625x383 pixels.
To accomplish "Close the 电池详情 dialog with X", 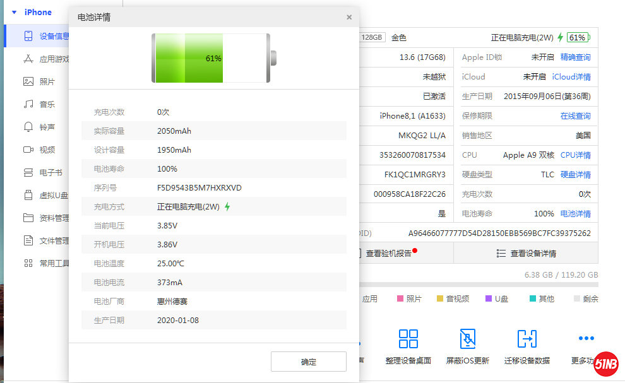I will (349, 17).
